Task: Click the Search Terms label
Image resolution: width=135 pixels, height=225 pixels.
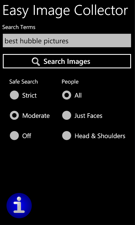Action: pos(19,27)
